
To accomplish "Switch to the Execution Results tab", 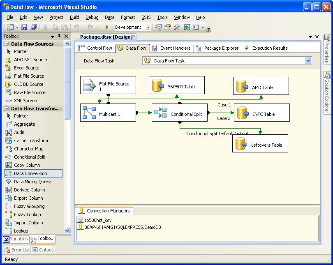I will coord(266,48).
